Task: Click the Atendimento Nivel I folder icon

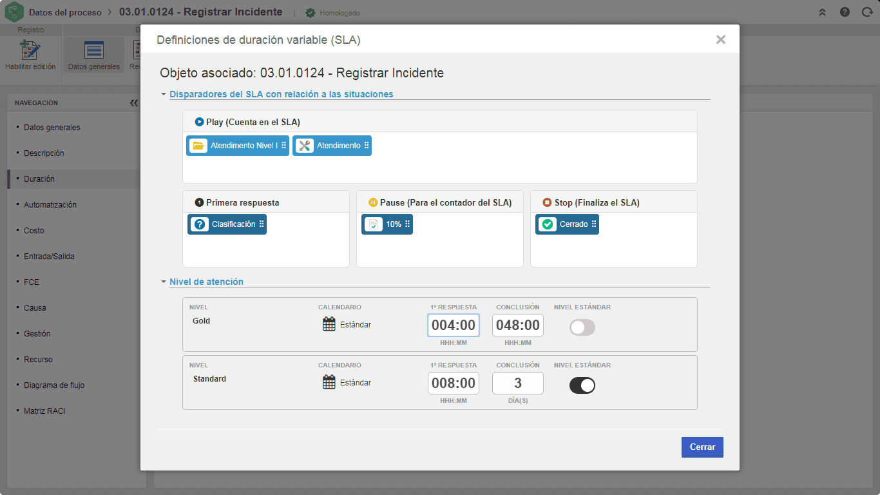Action: coord(198,146)
